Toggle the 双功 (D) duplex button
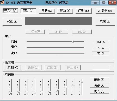 [28, 11]
